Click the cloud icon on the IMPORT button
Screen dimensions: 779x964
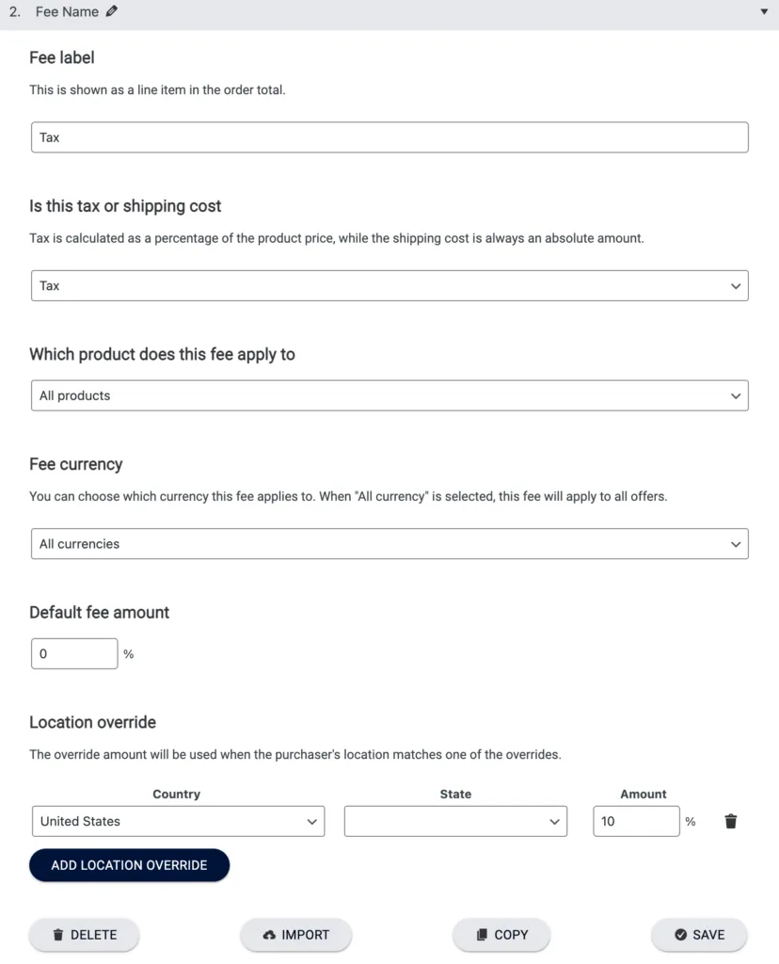(269, 935)
